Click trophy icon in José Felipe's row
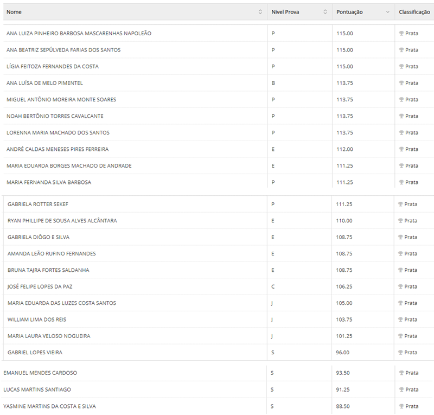This screenshot has height=415, width=434. [400, 287]
